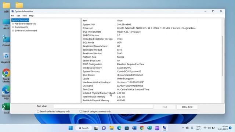Select the This PC desktop icon
The image size is (235, 132).
[x=6, y=24]
